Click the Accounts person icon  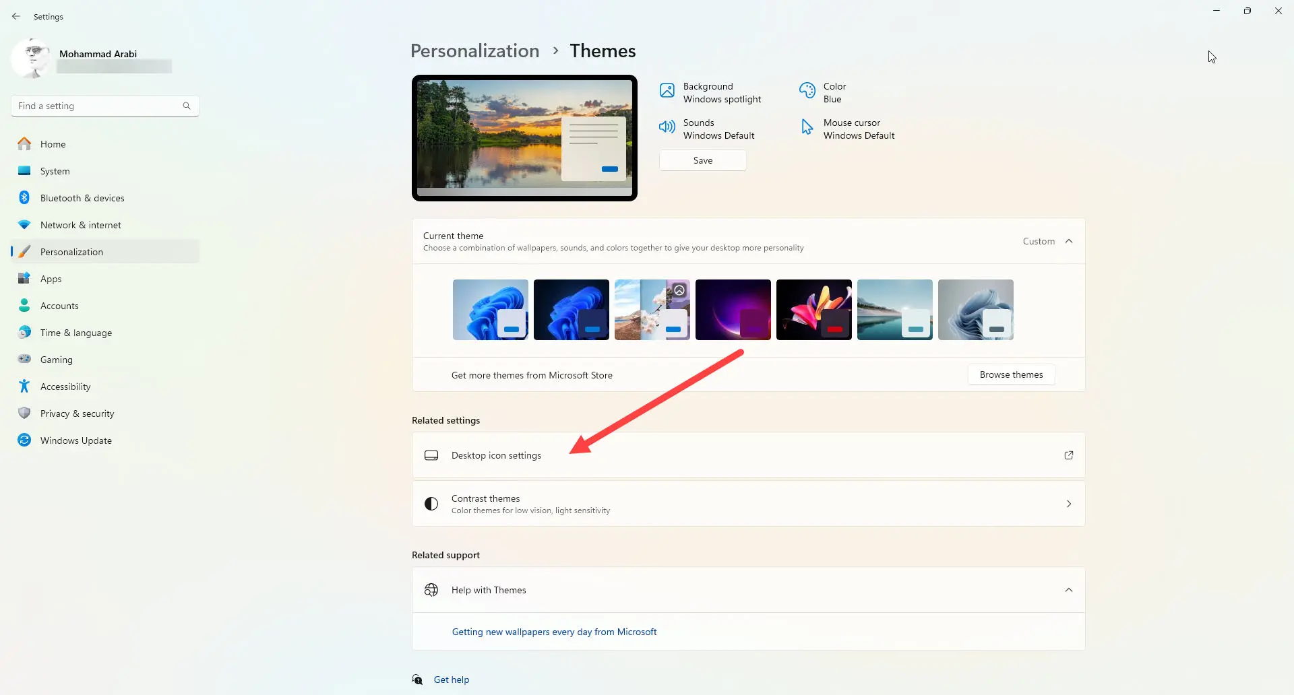(24, 305)
